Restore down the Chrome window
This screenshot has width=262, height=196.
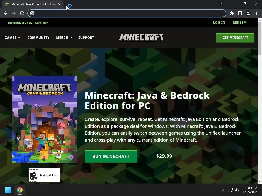click(244, 4)
